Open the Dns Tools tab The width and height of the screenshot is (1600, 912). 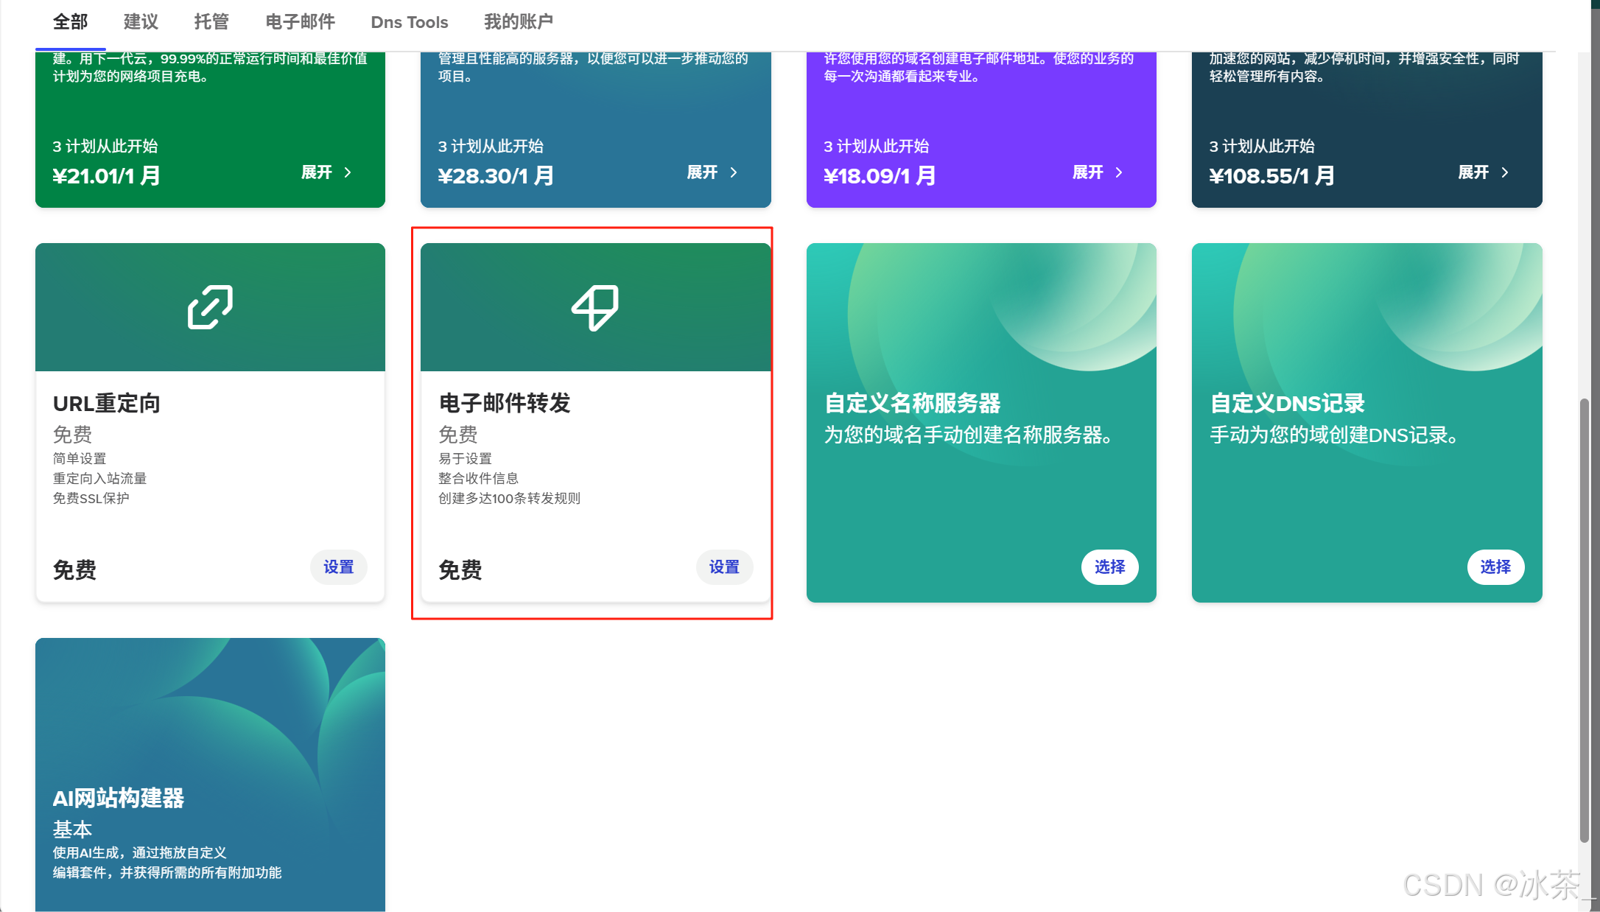click(x=409, y=22)
